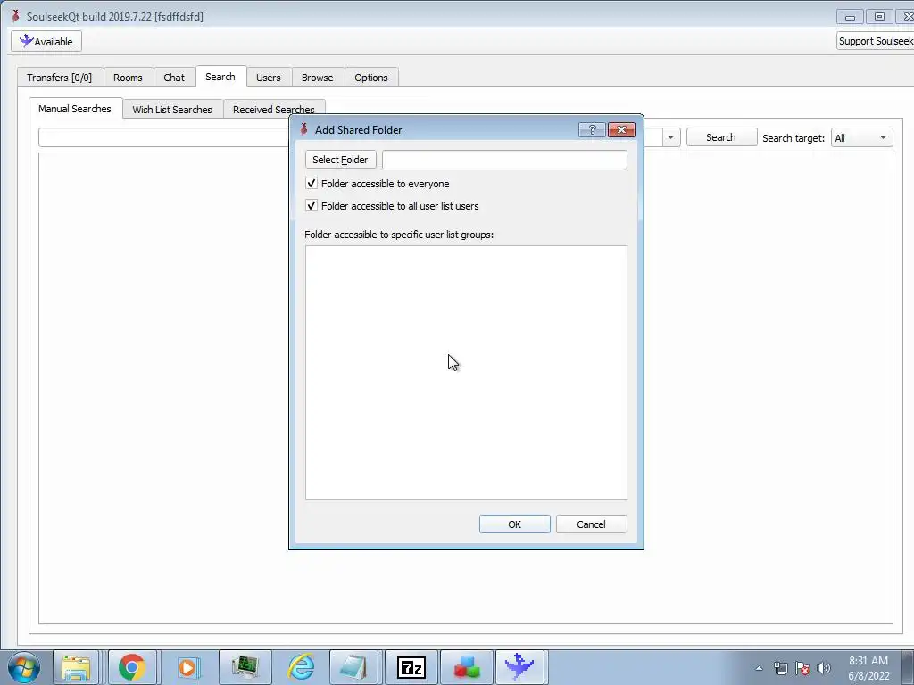Click the volume speaker tray icon
This screenshot has height=685, width=914.
click(824, 668)
